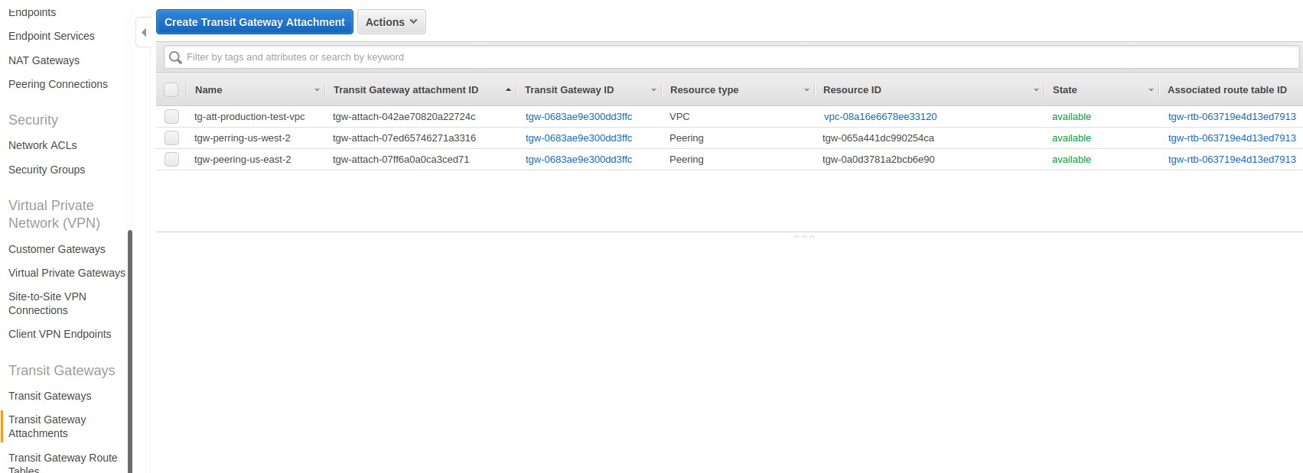Screen dimensions: 1303x473
Task: Open route table link in tgw-perring-us-west-2 row
Action: tap(1232, 138)
